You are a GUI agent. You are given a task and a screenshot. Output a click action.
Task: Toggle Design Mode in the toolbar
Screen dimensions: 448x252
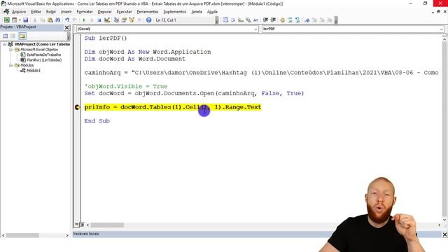point(107,20)
